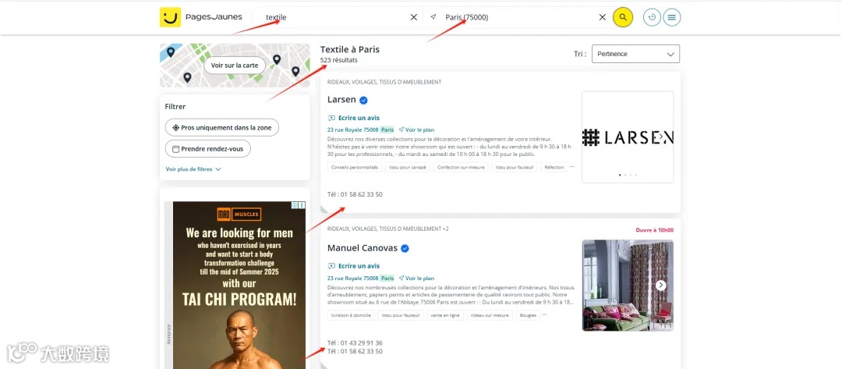The width and height of the screenshot is (842, 369).
Task: Click the ad info icon on Mad Muscles banner
Action: point(295,205)
